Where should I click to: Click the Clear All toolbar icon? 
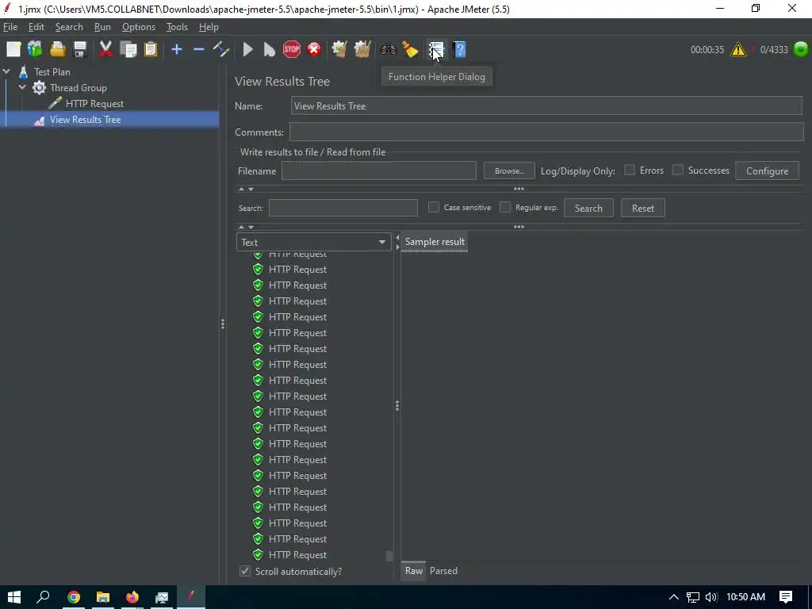(362, 49)
